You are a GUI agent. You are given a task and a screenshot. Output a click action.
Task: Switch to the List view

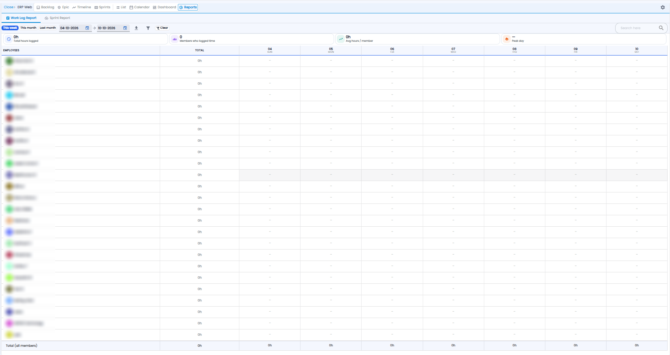[x=121, y=7]
